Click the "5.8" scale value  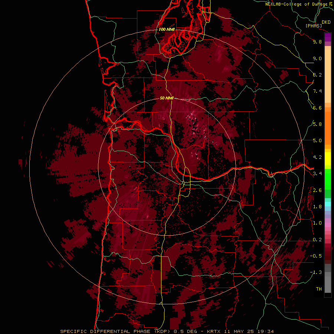point(317,124)
